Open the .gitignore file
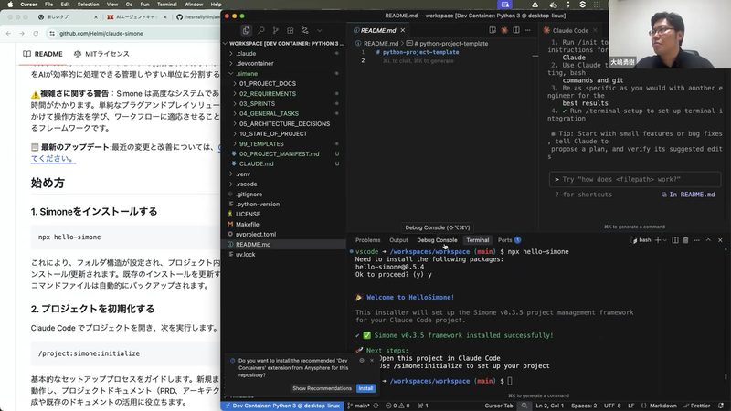This screenshot has height=411, width=731. pyautogui.click(x=284, y=195)
